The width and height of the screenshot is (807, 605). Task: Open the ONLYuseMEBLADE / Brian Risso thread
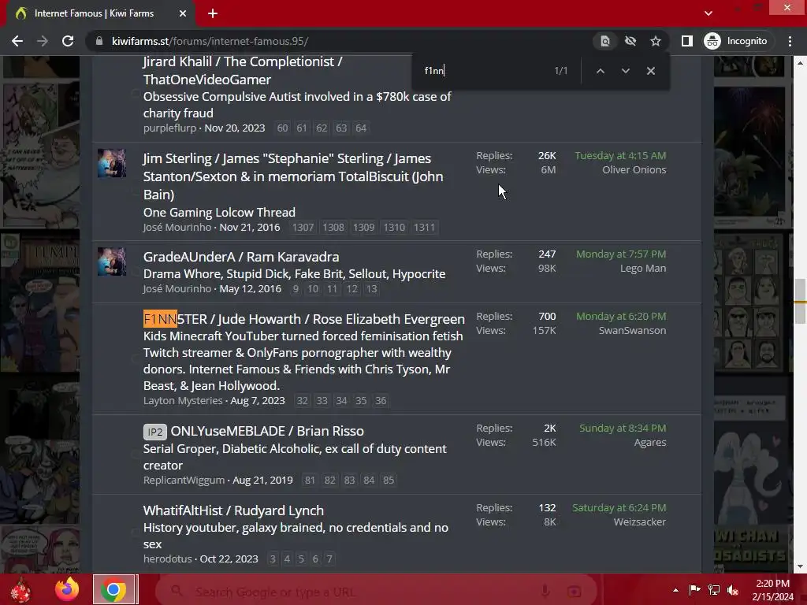(x=267, y=431)
